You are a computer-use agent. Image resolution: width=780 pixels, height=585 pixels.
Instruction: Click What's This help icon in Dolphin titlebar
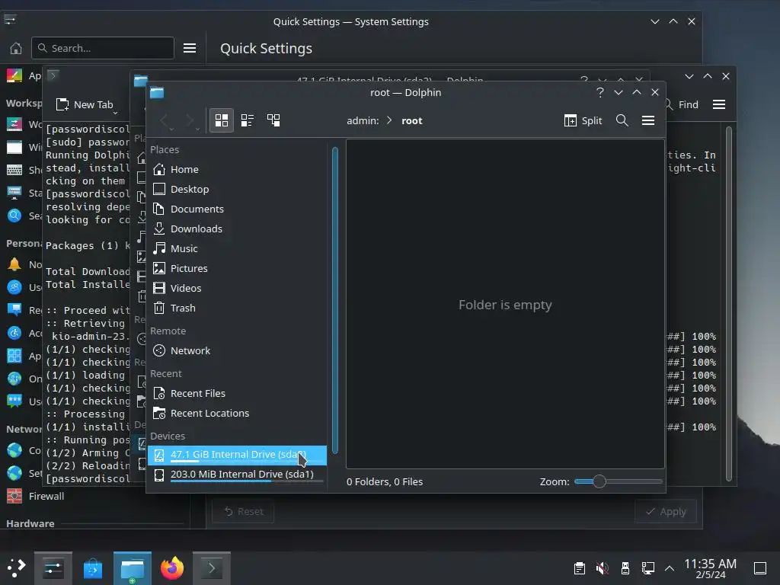600,92
